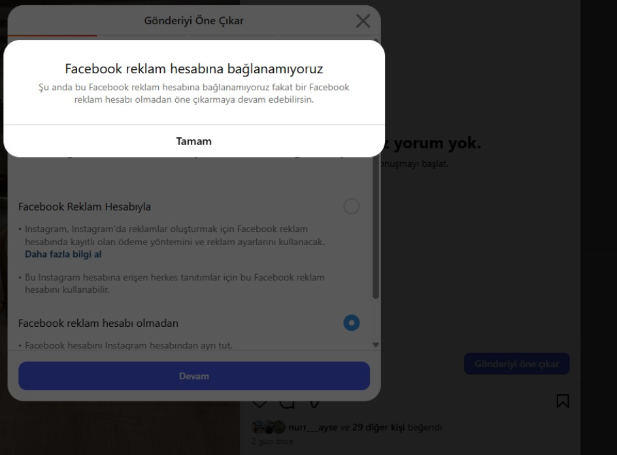Click the dialog vertical scrollbar thumb
617x455 pixels.
pyautogui.click(x=376, y=228)
